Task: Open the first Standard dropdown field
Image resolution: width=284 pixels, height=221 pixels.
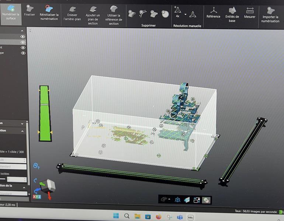Action: [13, 166]
